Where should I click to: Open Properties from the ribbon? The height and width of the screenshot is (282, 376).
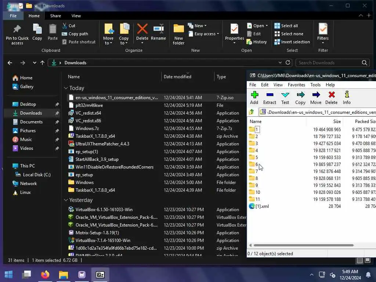[x=234, y=32]
